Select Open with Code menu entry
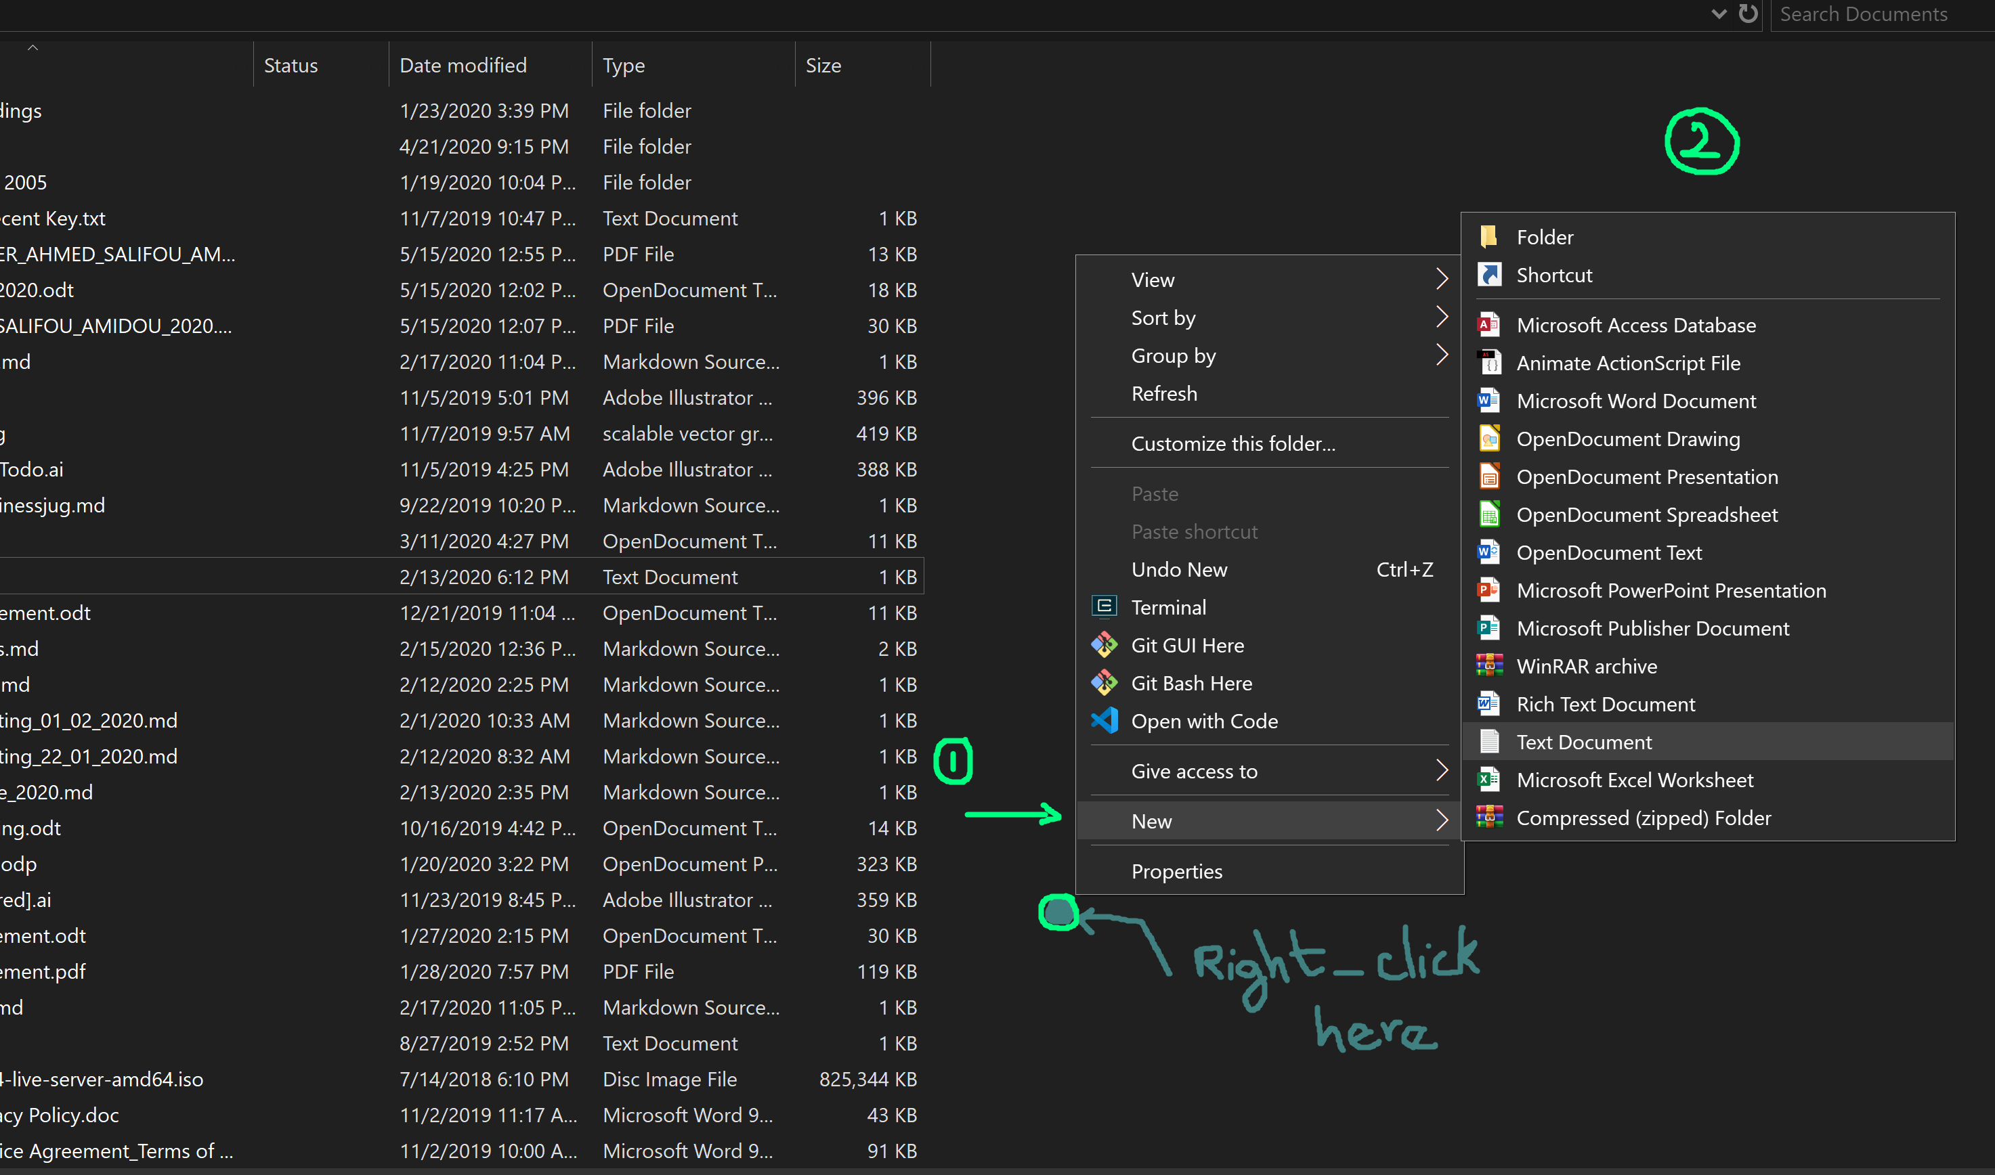 tap(1270, 722)
